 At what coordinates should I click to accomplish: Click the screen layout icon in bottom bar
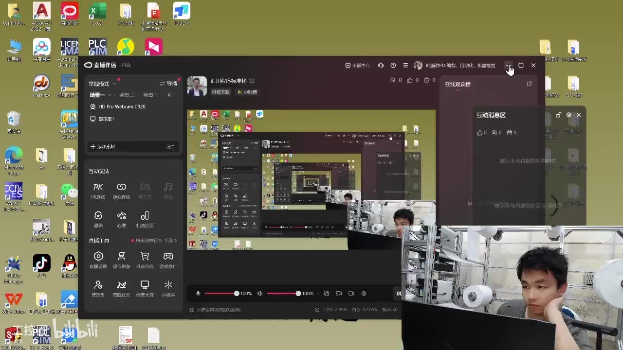point(339,293)
